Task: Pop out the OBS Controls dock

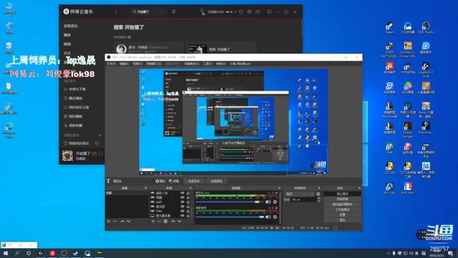Action: (x=359, y=188)
